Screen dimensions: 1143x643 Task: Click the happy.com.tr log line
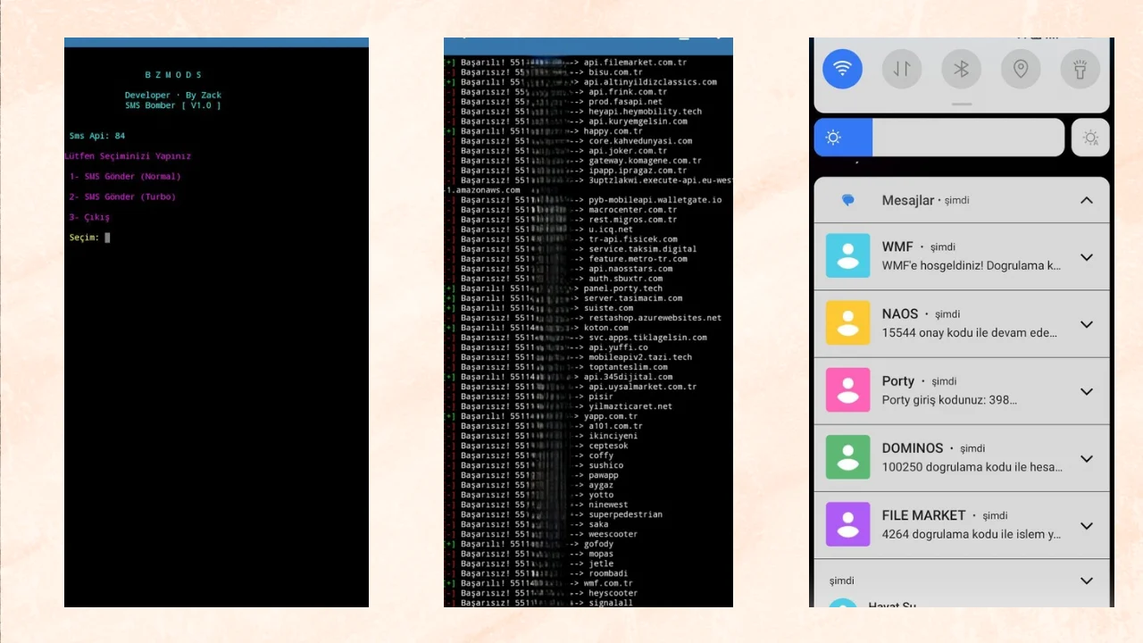pos(544,131)
